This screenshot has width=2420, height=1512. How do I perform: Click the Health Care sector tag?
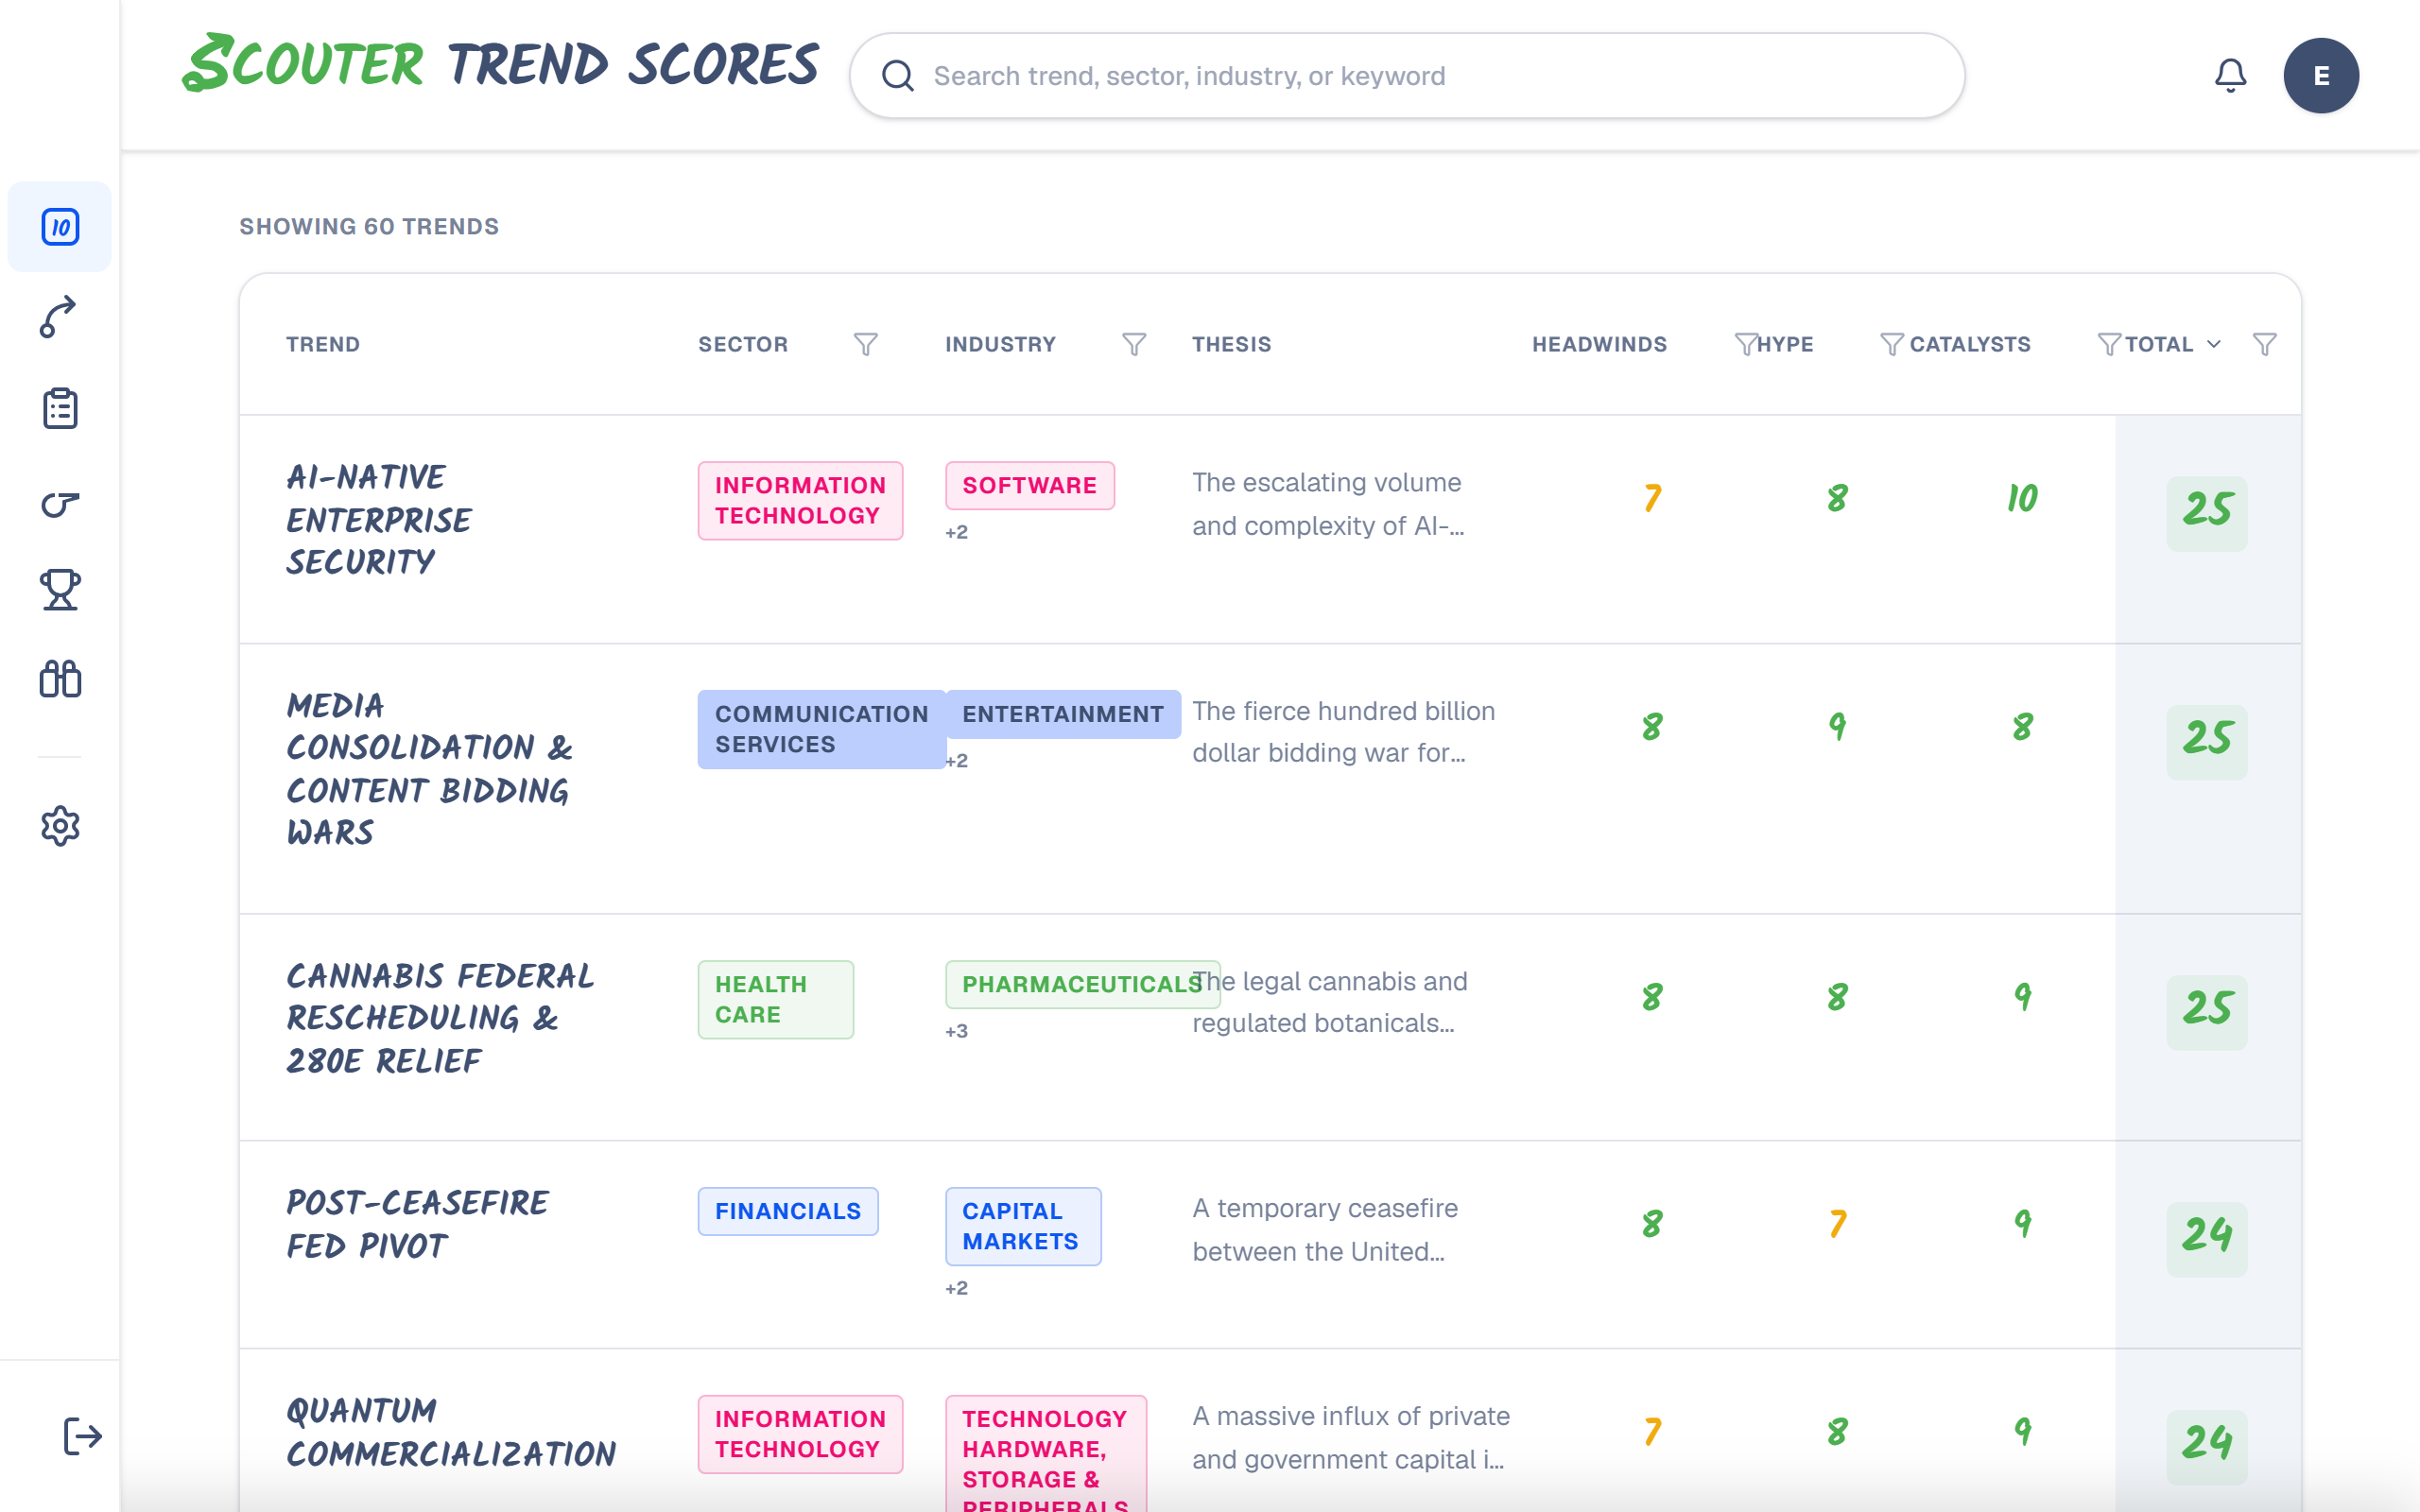click(776, 999)
